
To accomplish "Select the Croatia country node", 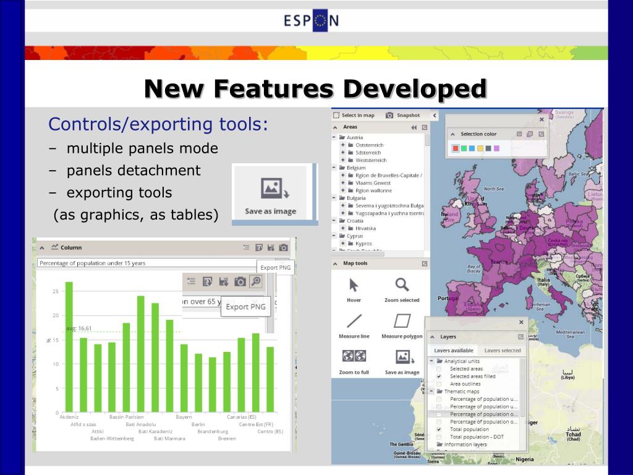I will [355, 221].
